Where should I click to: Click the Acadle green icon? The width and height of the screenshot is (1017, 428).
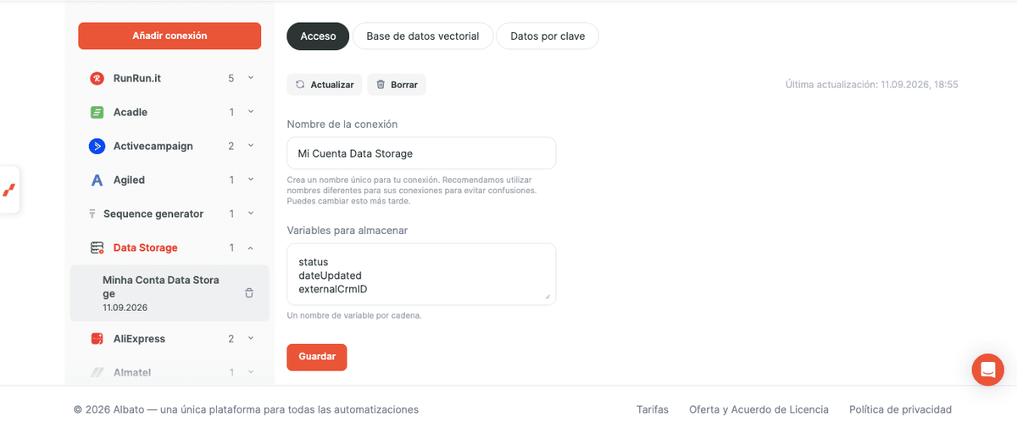pos(97,112)
